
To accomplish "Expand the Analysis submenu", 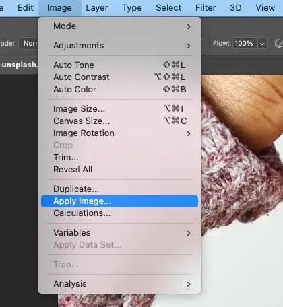I will (x=120, y=284).
